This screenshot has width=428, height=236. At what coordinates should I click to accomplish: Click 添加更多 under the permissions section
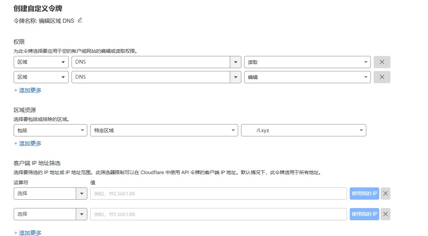(28, 90)
